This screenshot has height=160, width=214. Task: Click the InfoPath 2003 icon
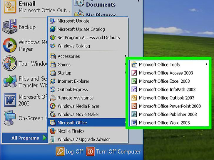click(x=134, y=90)
